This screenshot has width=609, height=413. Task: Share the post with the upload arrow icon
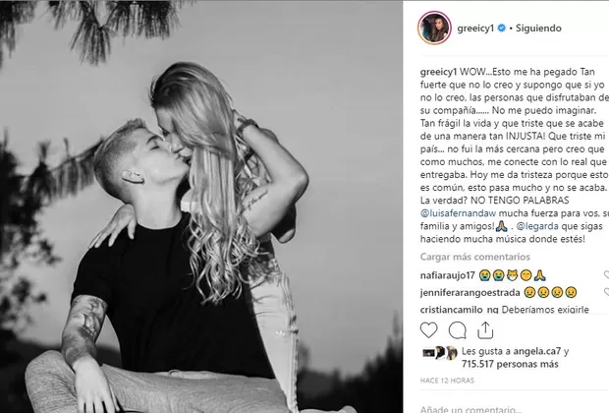point(485,330)
